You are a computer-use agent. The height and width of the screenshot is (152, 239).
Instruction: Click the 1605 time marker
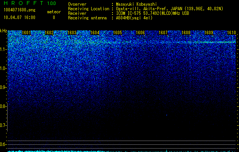pos(117,33)
